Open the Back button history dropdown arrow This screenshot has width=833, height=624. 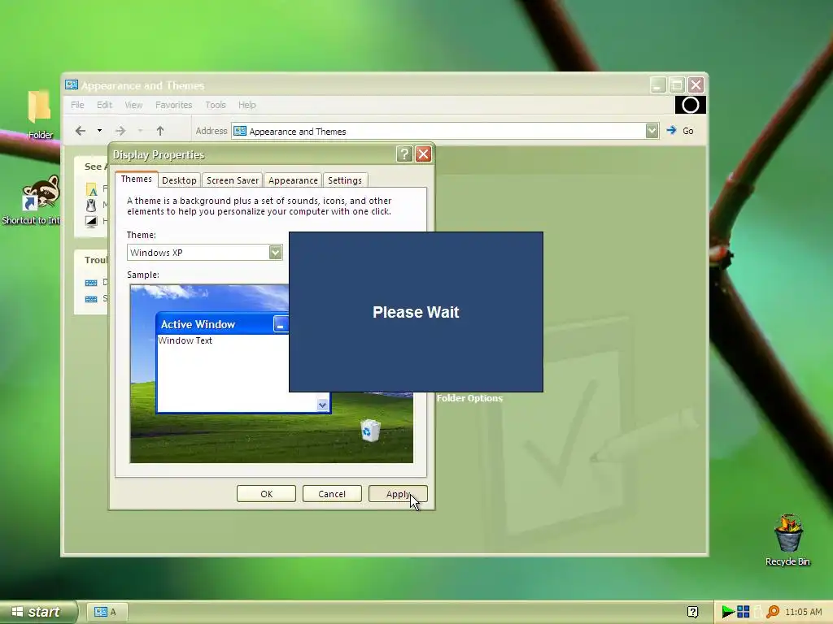point(99,131)
